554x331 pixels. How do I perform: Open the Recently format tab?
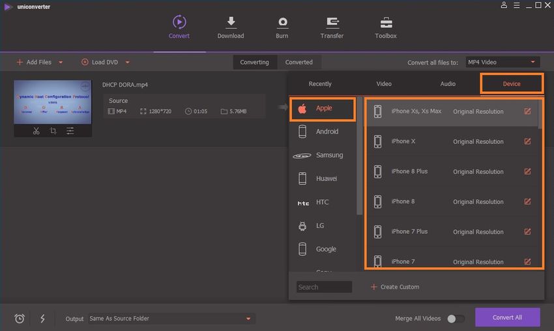(x=320, y=83)
